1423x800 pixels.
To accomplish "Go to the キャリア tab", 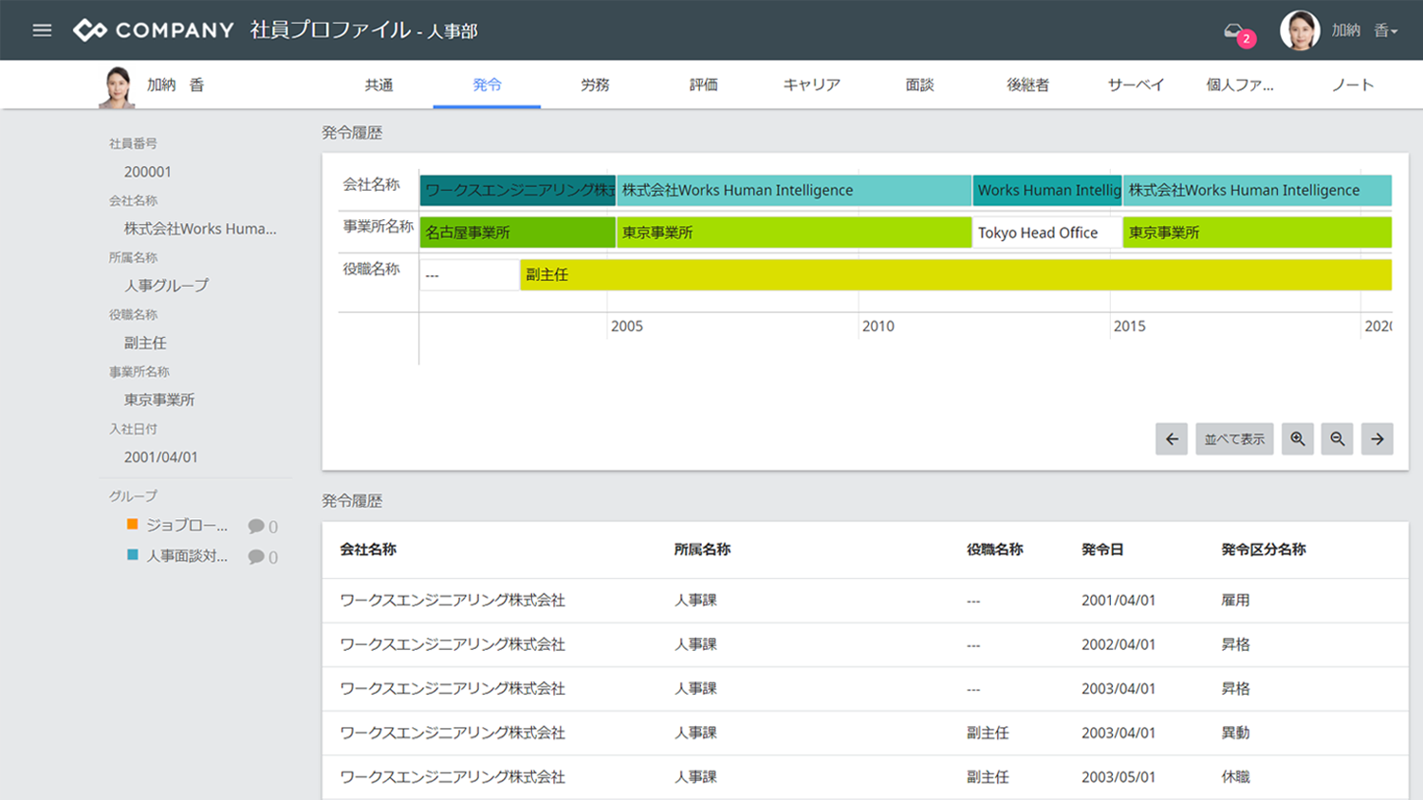I will click(811, 85).
